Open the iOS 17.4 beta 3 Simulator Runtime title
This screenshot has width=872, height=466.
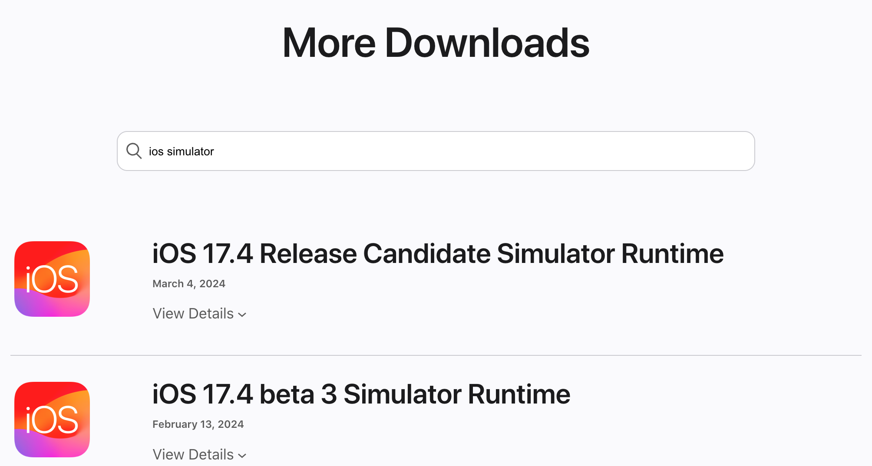tap(361, 394)
